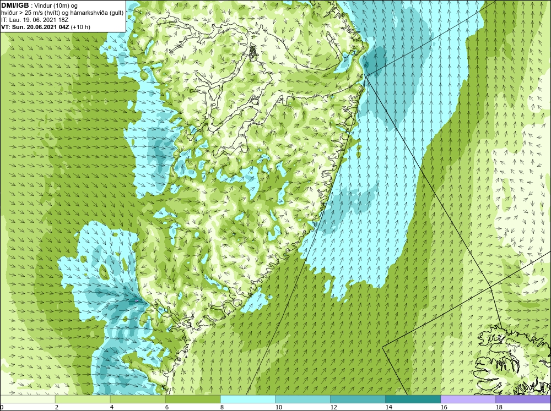Click the light lavender 16–18 m/s legend swatch

[x=468, y=399]
